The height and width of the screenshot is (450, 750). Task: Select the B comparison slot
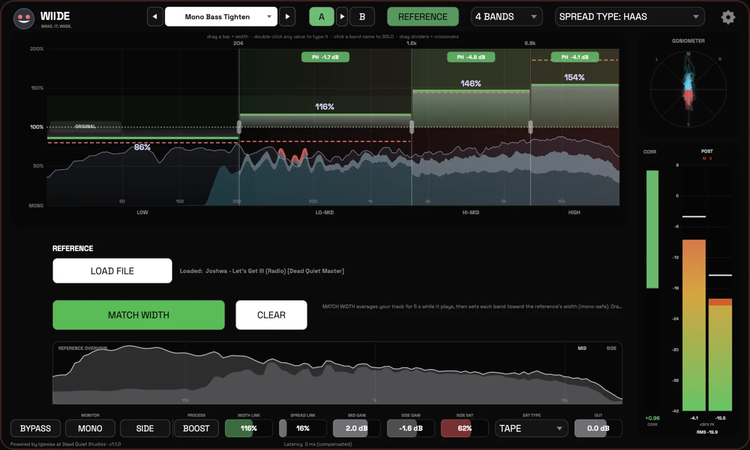[x=362, y=17]
